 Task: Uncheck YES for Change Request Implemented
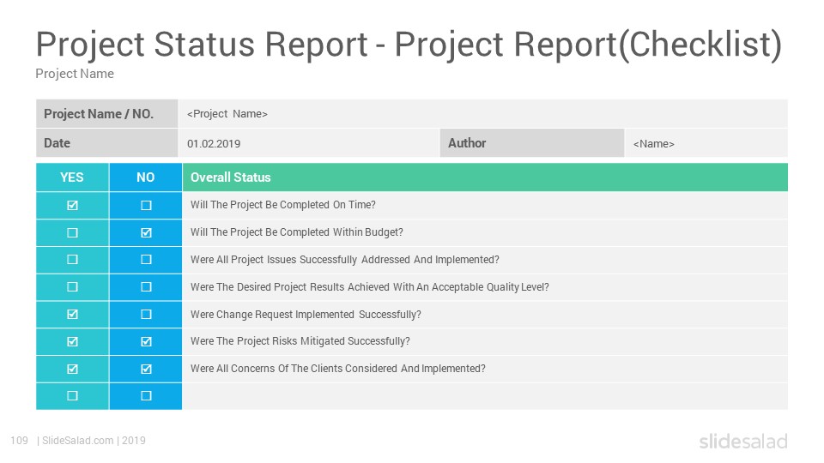click(72, 315)
